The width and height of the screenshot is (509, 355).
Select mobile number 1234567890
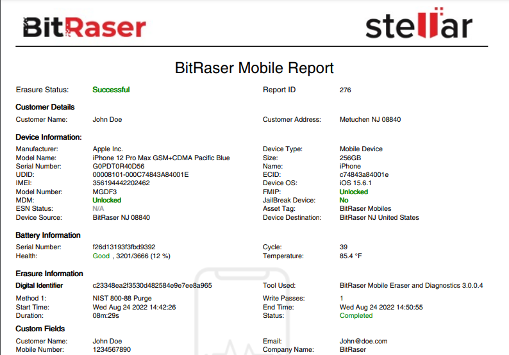click(112, 350)
